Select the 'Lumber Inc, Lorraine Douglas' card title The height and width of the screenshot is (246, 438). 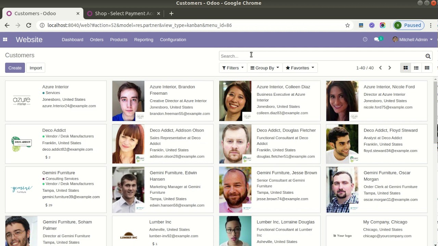(286, 222)
